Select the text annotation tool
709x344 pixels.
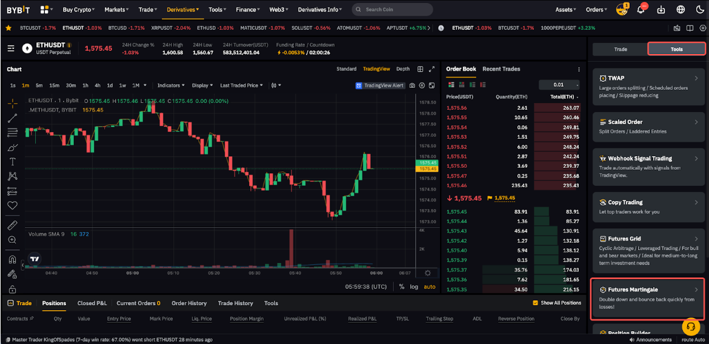click(x=12, y=162)
